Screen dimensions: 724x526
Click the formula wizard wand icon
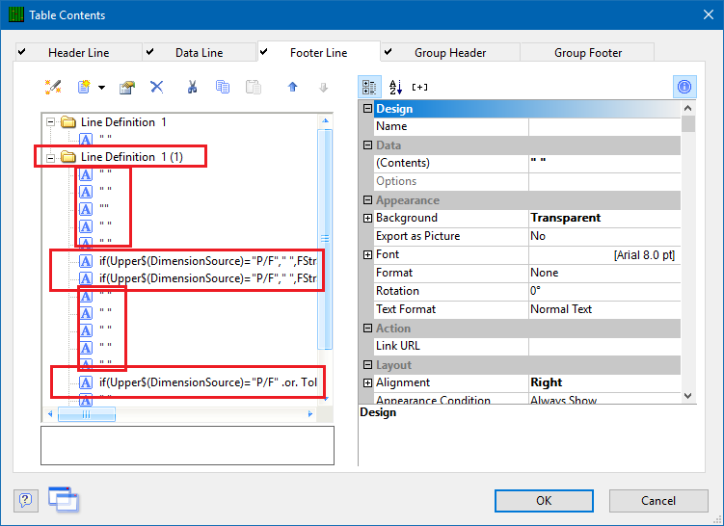click(53, 87)
